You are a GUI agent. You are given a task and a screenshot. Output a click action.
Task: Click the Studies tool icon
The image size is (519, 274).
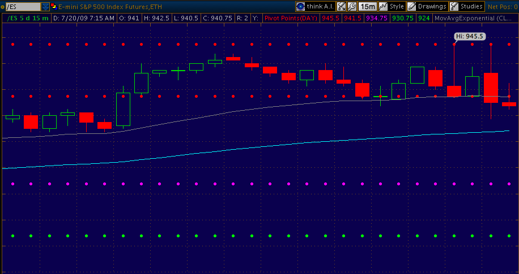click(454, 6)
